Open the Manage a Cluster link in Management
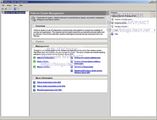 click(x=44, y=67)
